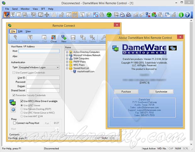Click the four-arrow move icon in main toolbar
The width and height of the screenshot is (195, 152).
[x=47, y=15]
